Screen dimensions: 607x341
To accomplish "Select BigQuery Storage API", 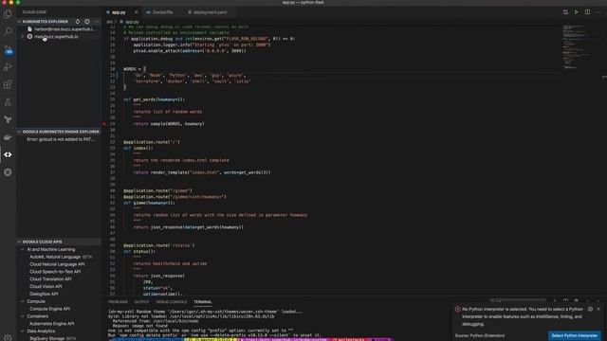I will [x=53, y=338].
